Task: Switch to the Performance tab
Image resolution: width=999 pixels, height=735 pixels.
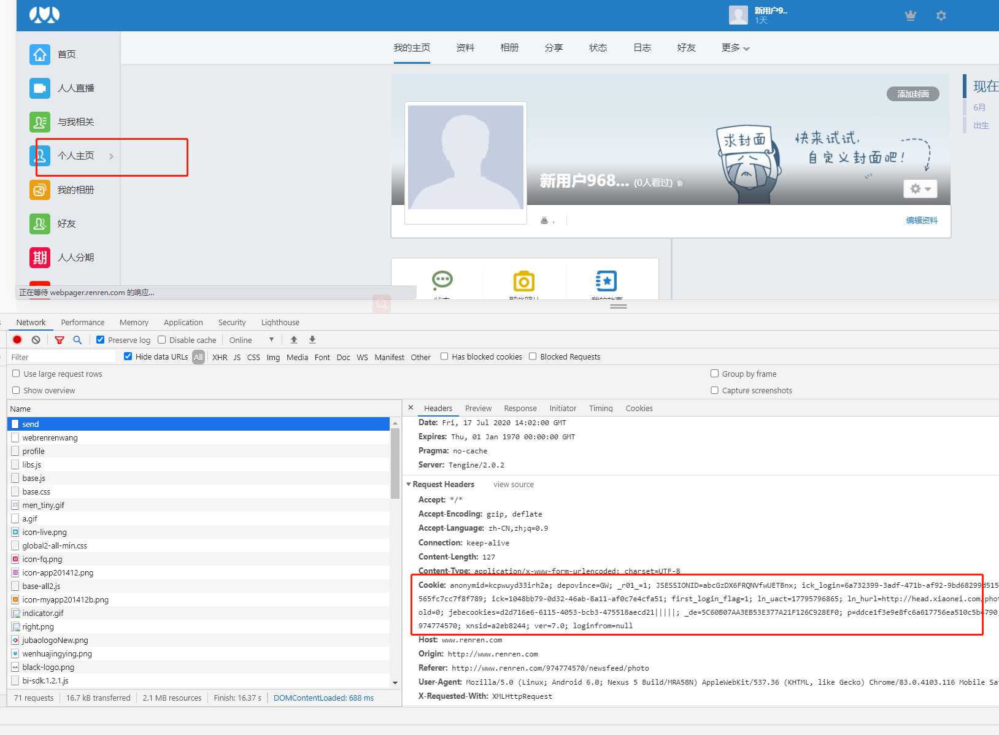Action: 83,323
